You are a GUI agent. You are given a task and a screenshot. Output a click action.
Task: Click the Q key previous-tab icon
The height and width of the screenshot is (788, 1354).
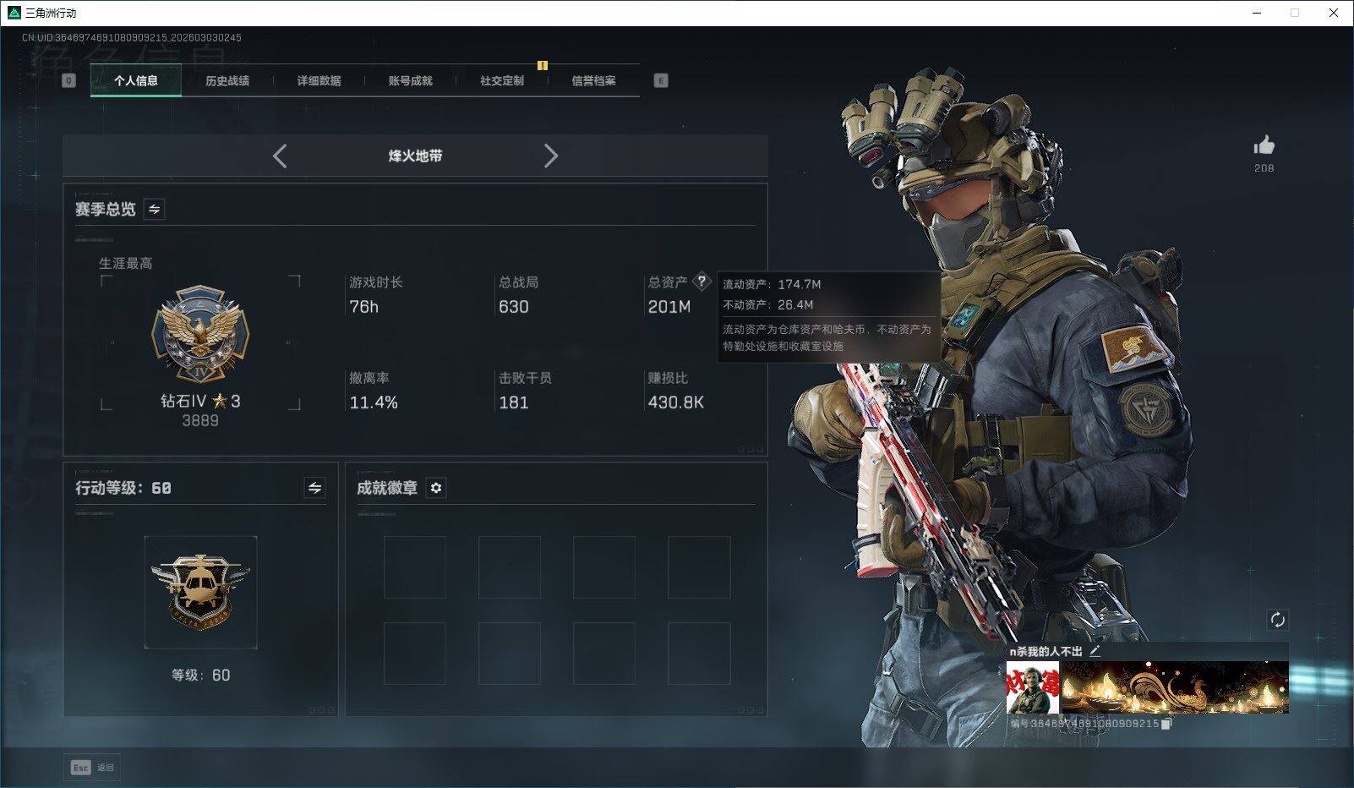(x=69, y=80)
